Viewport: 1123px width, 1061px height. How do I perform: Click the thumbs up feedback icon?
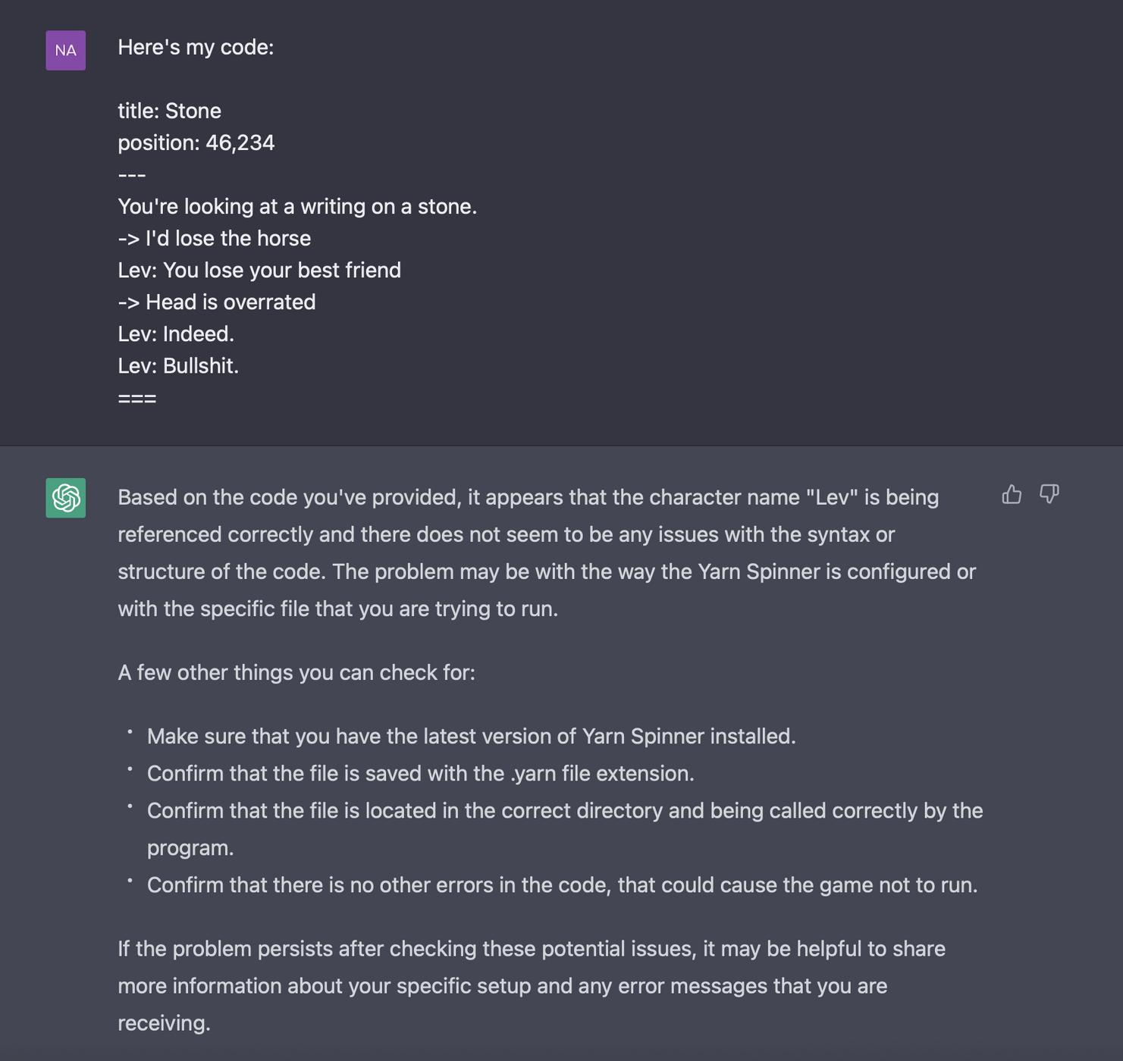tap(1012, 495)
